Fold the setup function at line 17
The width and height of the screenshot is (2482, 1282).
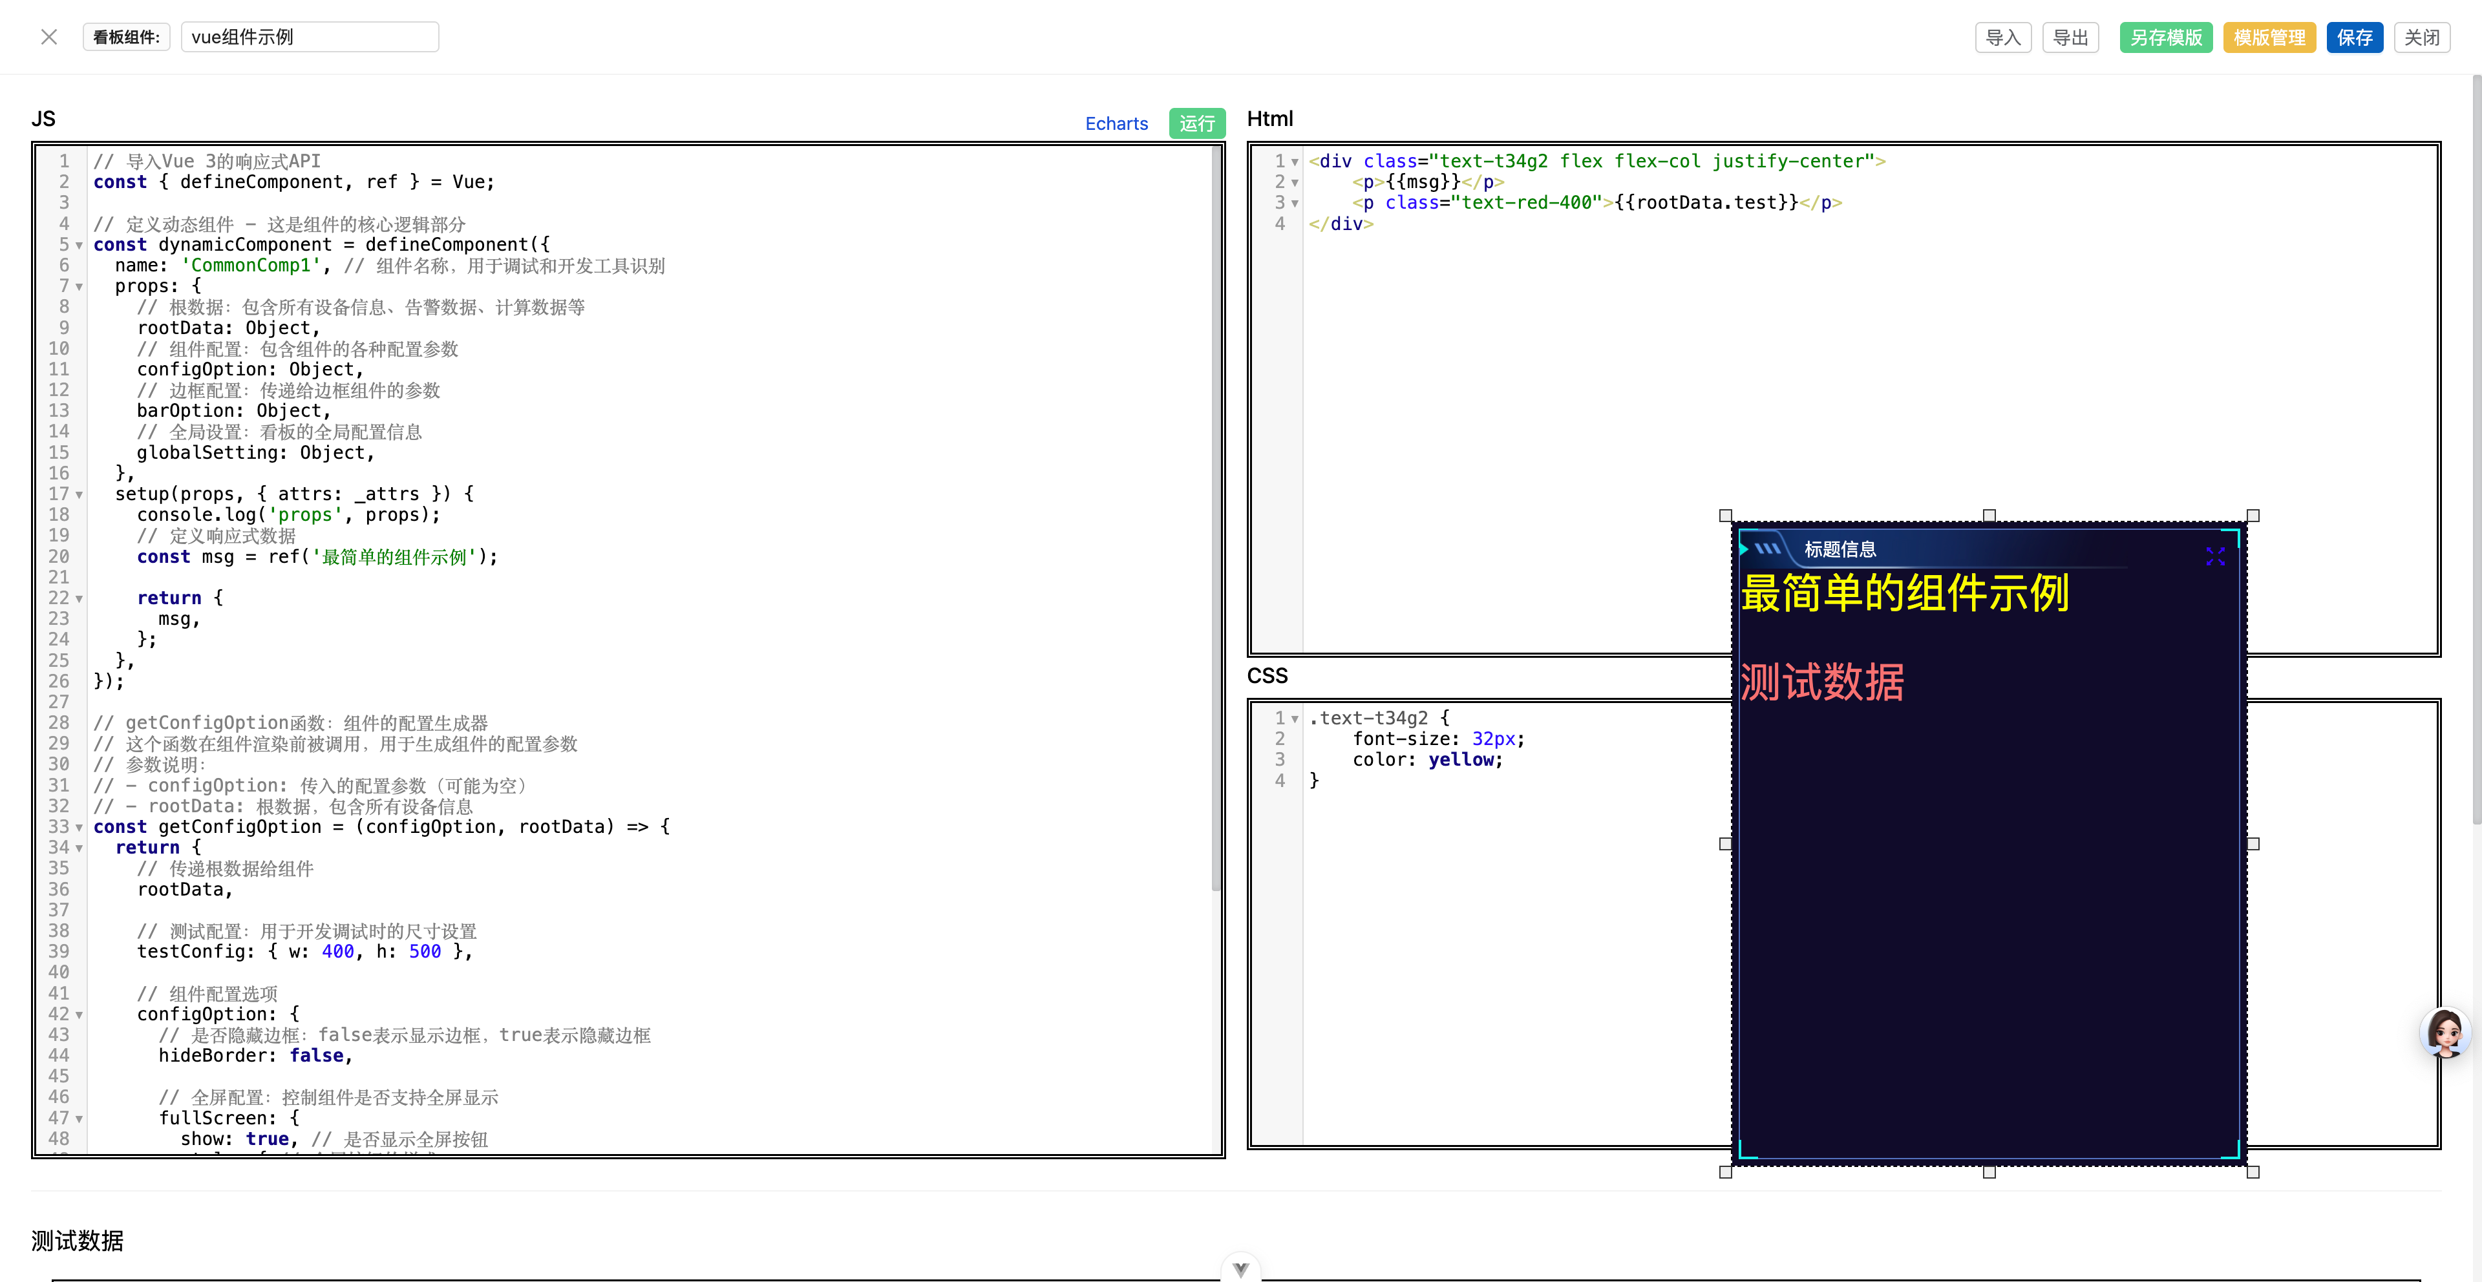79,495
